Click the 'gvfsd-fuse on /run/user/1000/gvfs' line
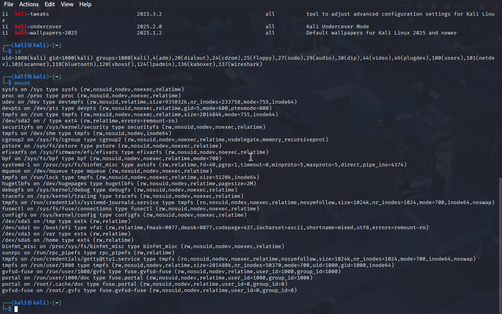502x314 pixels. point(171,271)
